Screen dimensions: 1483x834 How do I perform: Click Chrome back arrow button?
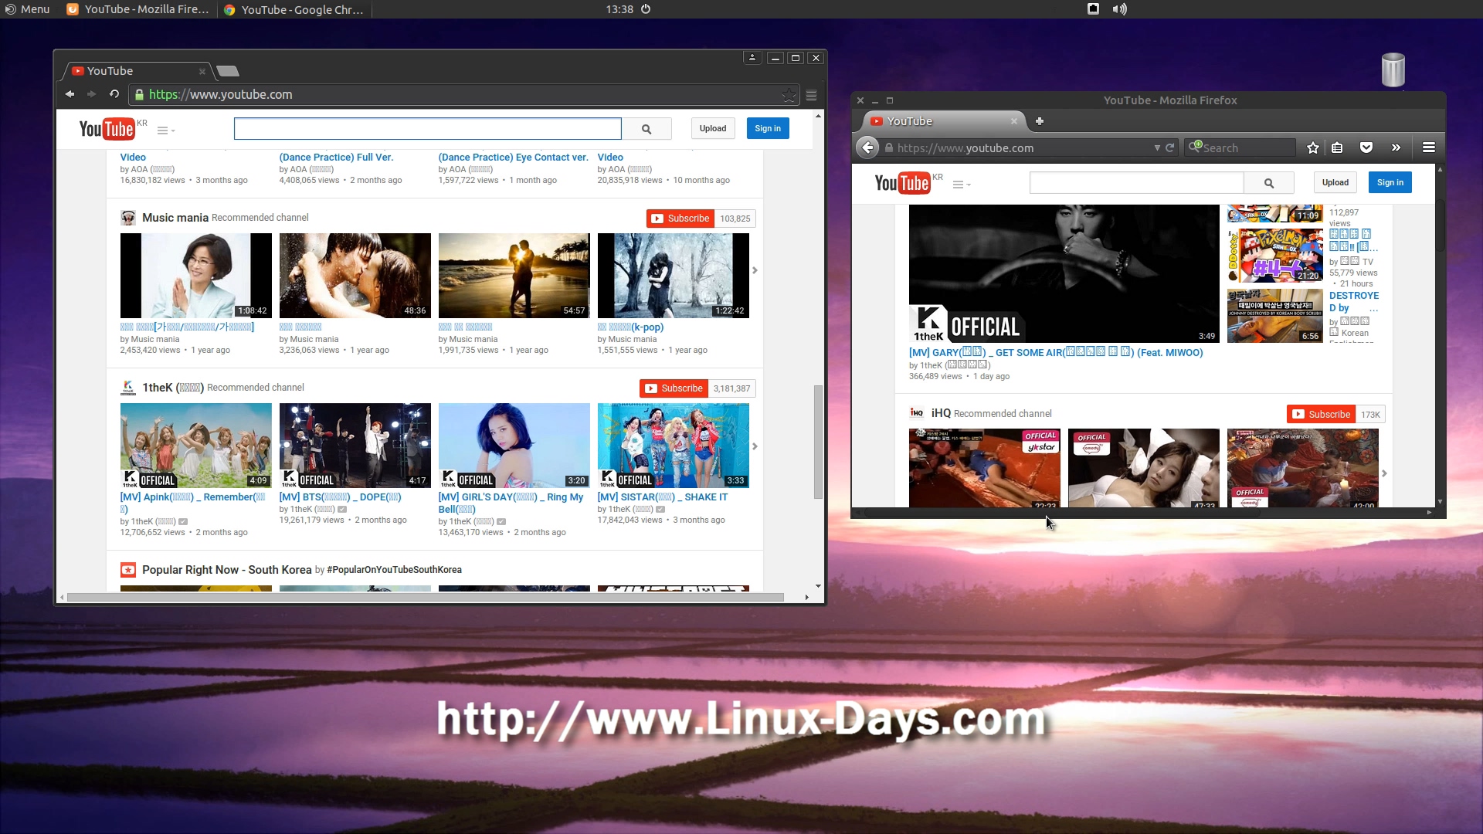[70, 94]
